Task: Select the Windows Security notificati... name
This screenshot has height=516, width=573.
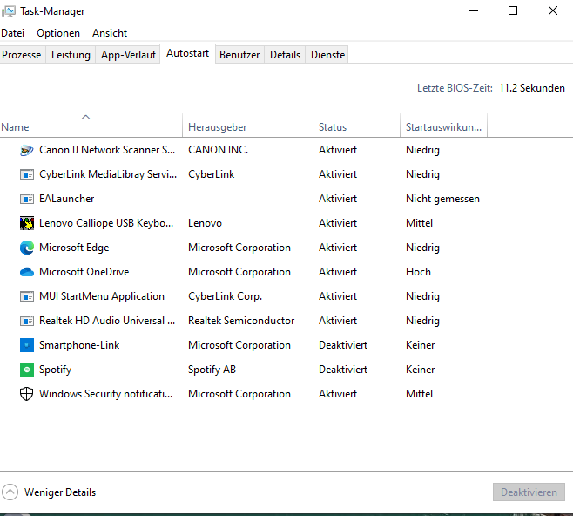Action: point(105,394)
